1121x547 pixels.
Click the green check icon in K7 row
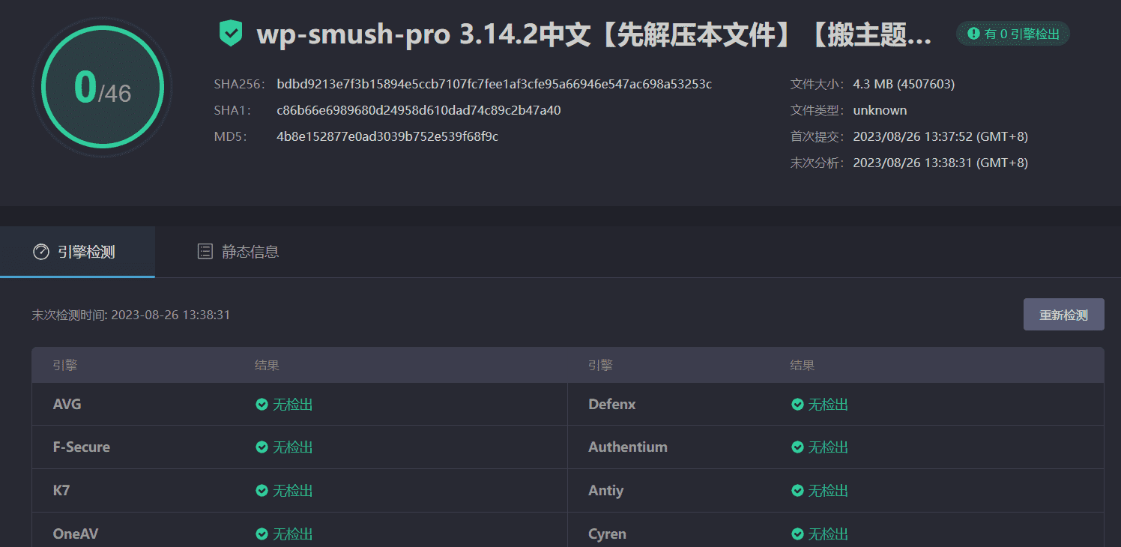pos(262,491)
